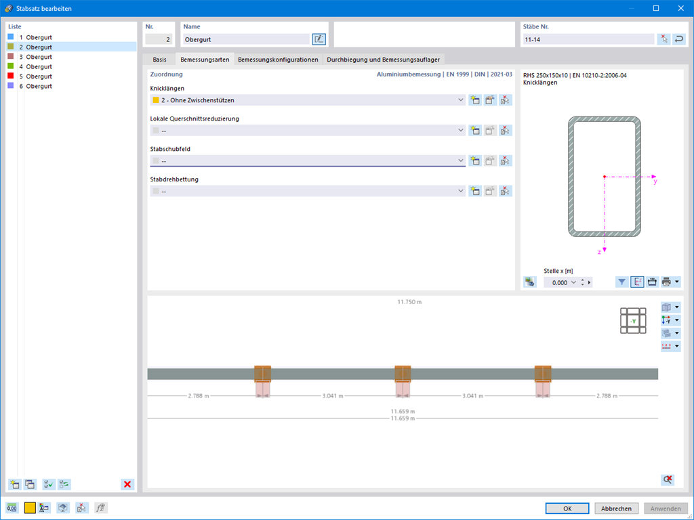This screenshot has height=520, width=694.
Task: Select the Bemessungsarten tab
Action: pos(205,60)
